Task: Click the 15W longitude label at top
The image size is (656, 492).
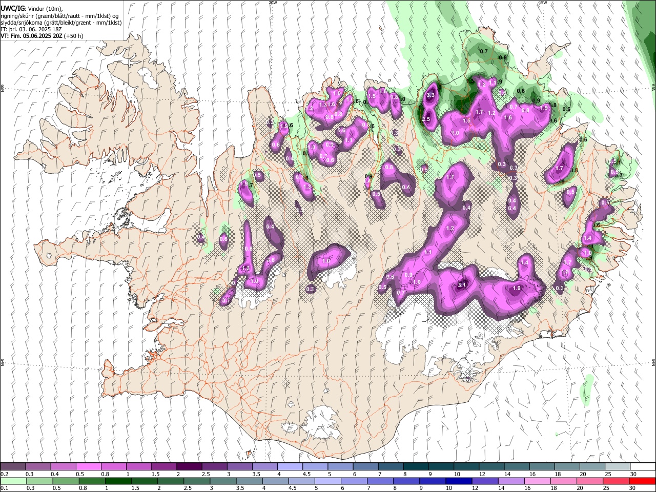Action: pyautogui.click(x=543, y=3)
